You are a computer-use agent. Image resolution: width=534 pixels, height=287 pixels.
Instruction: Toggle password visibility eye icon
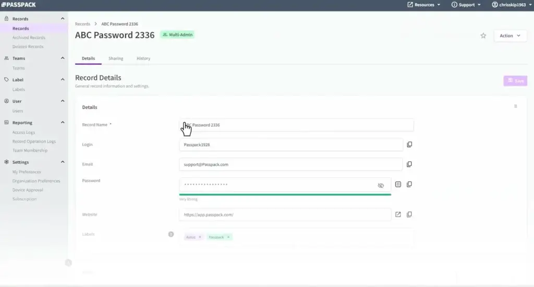[x=381, y=185]
